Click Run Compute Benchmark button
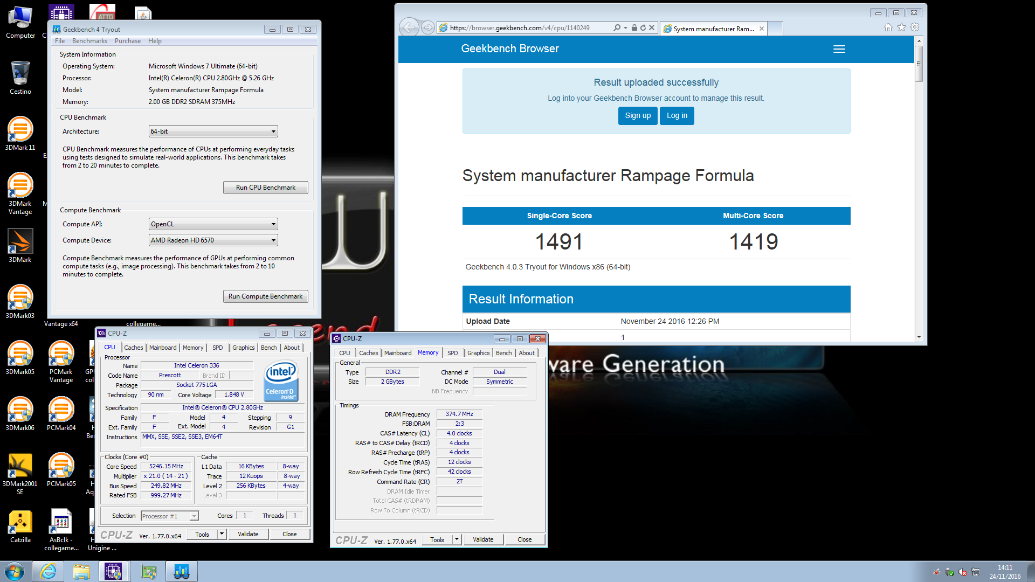1035x582 pixels. click(x=266, y=296)
